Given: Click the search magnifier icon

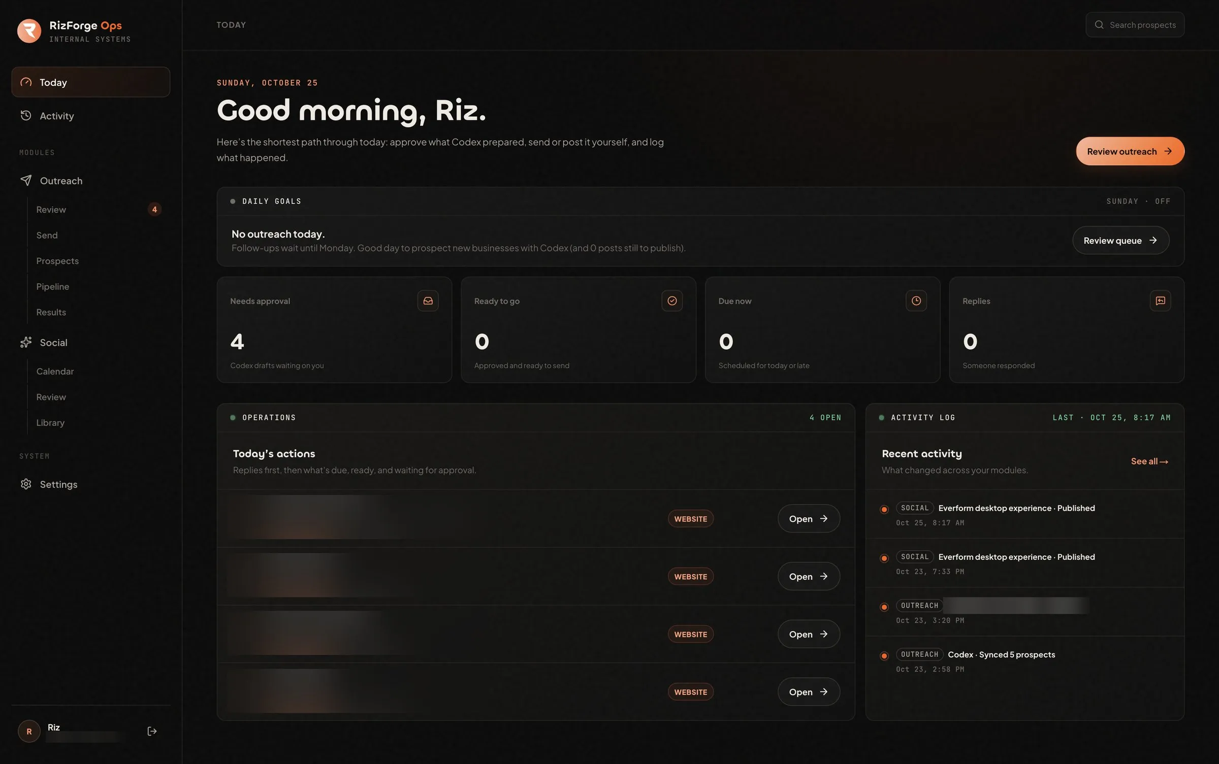Looking at the screenshot, I should click(1099, 25).
